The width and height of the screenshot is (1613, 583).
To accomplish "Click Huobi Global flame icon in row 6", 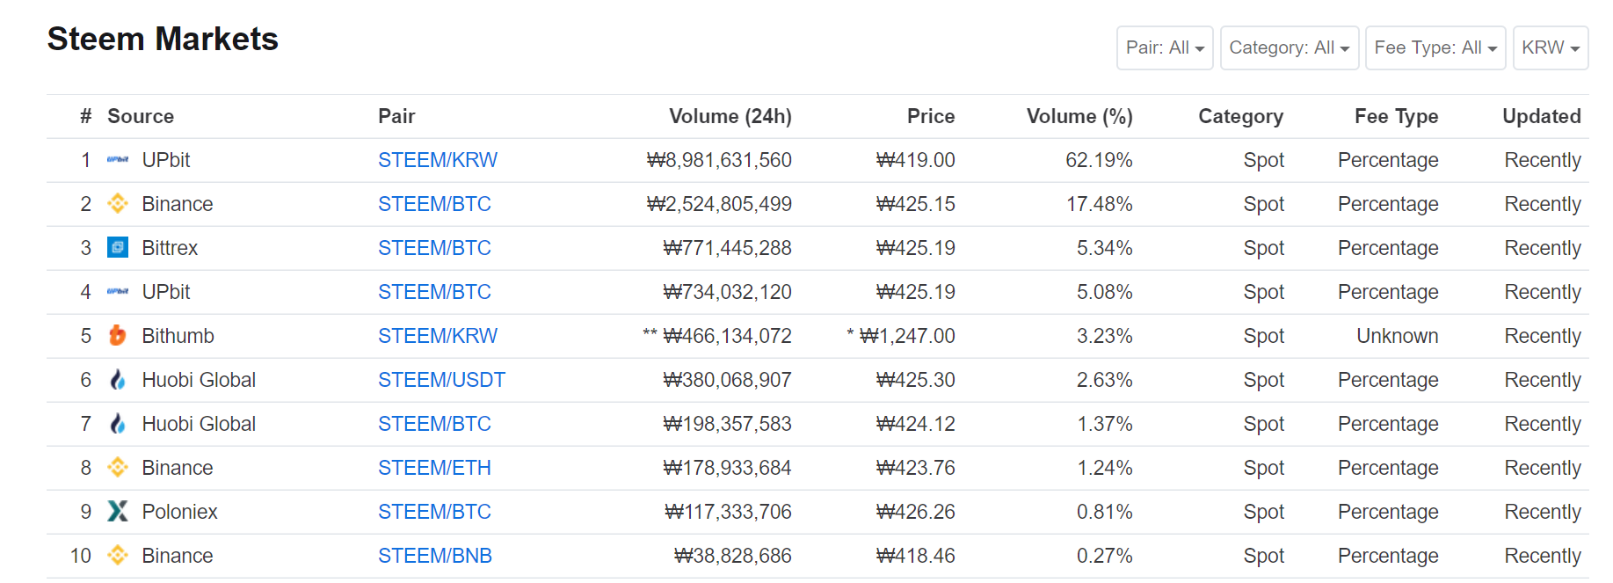I will pos(118,380).
